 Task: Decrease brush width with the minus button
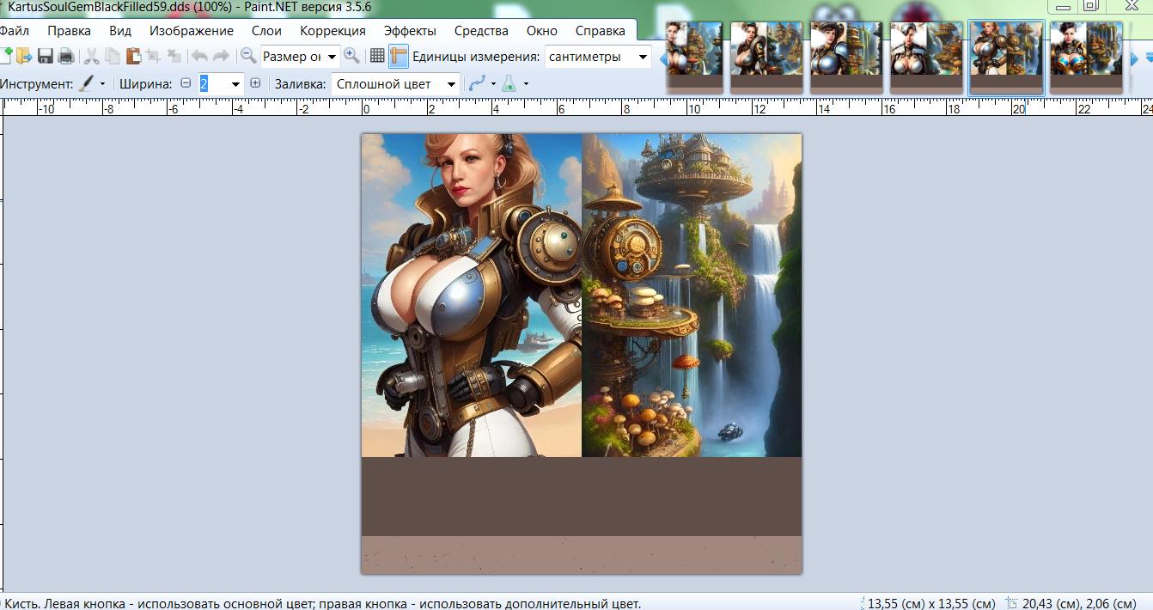pos(186,84)
